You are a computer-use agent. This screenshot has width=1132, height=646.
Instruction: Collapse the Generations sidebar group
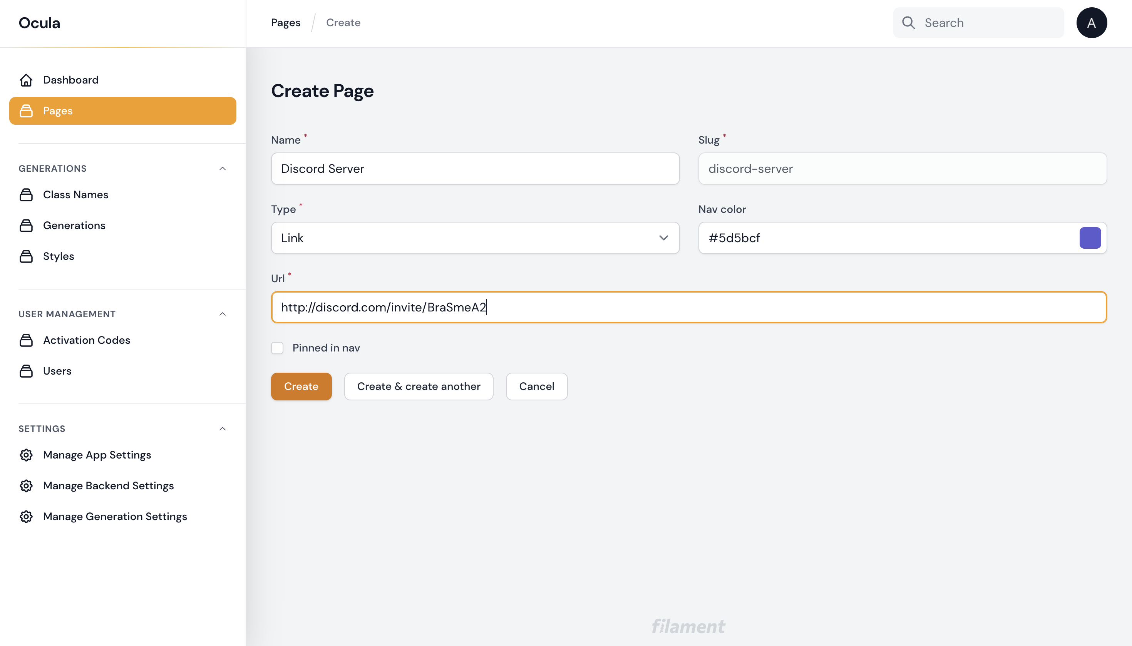222,169
